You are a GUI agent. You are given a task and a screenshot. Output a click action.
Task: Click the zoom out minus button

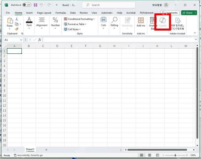(163, 155)
